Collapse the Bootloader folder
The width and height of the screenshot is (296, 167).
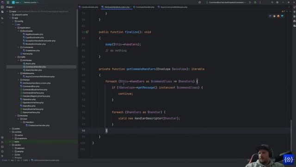[x=18, y=31]
